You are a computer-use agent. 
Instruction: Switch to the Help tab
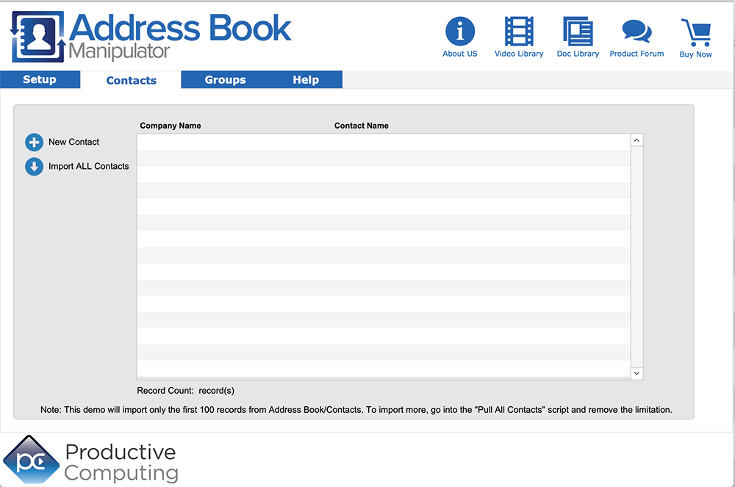(x=306, y=79)
